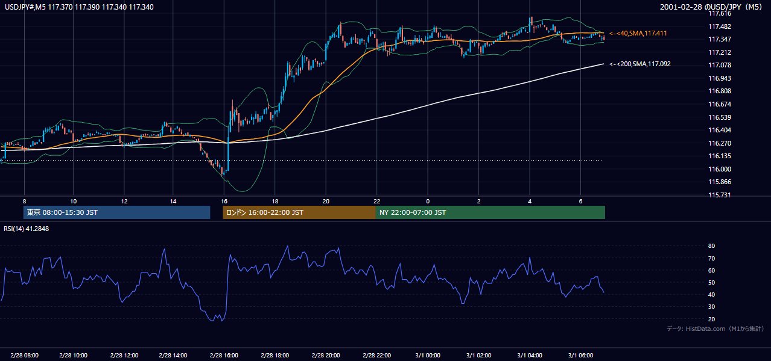Click the 3/1 06:00 date label

pyautogui.click(x=580, y=355)
